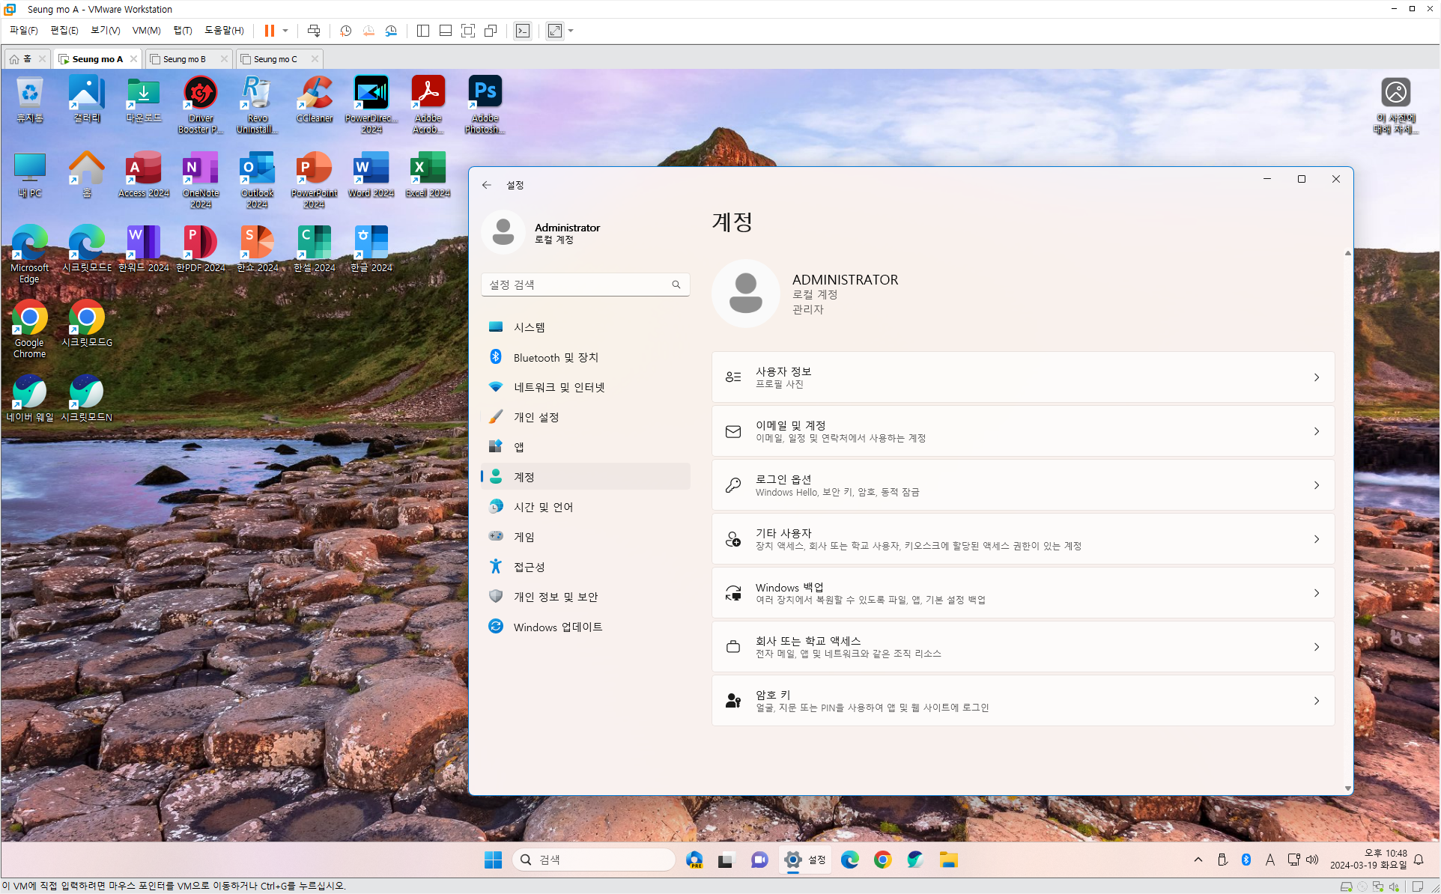Expand 사용자 정보 settings row

pyautogui.click(x=1023, y=377)
